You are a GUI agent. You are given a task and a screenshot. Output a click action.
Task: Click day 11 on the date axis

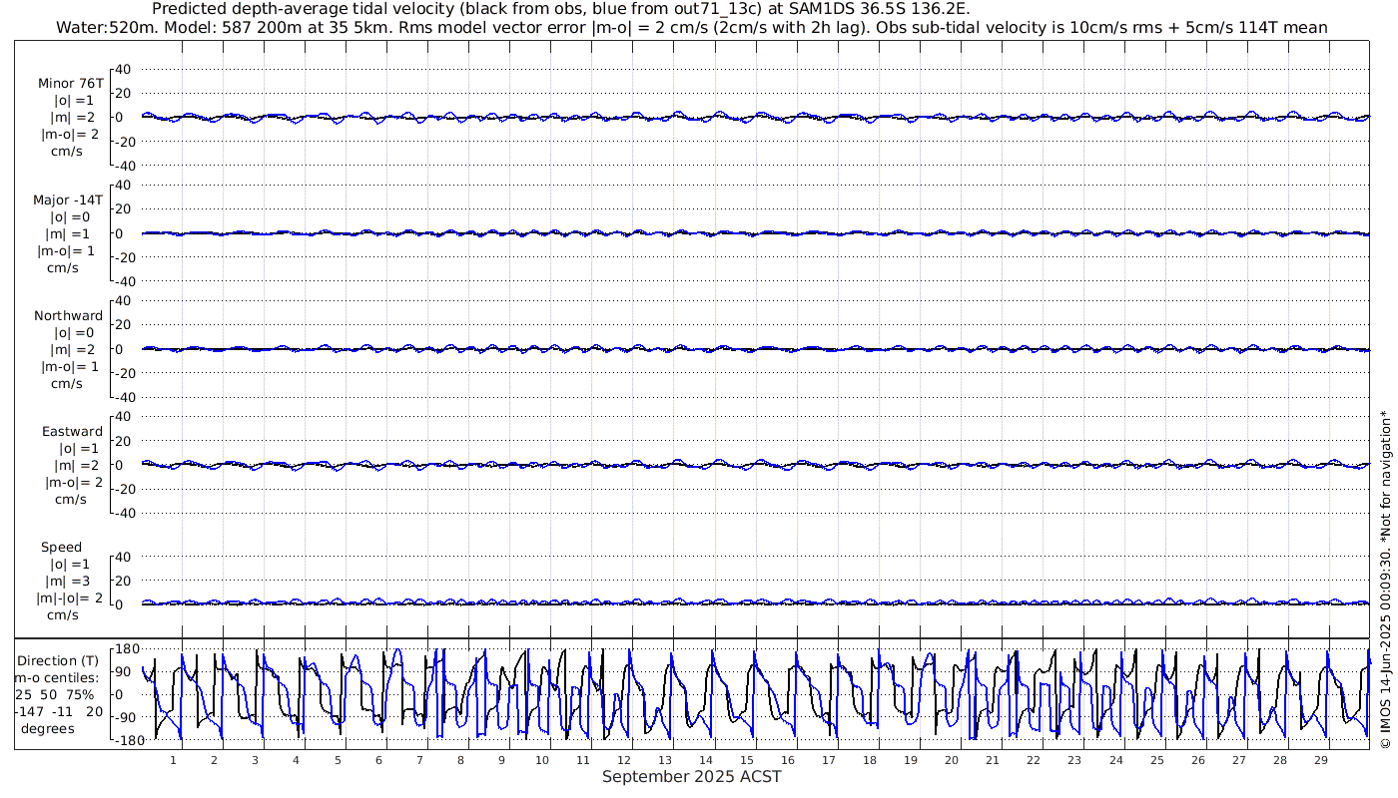point(583,760)
